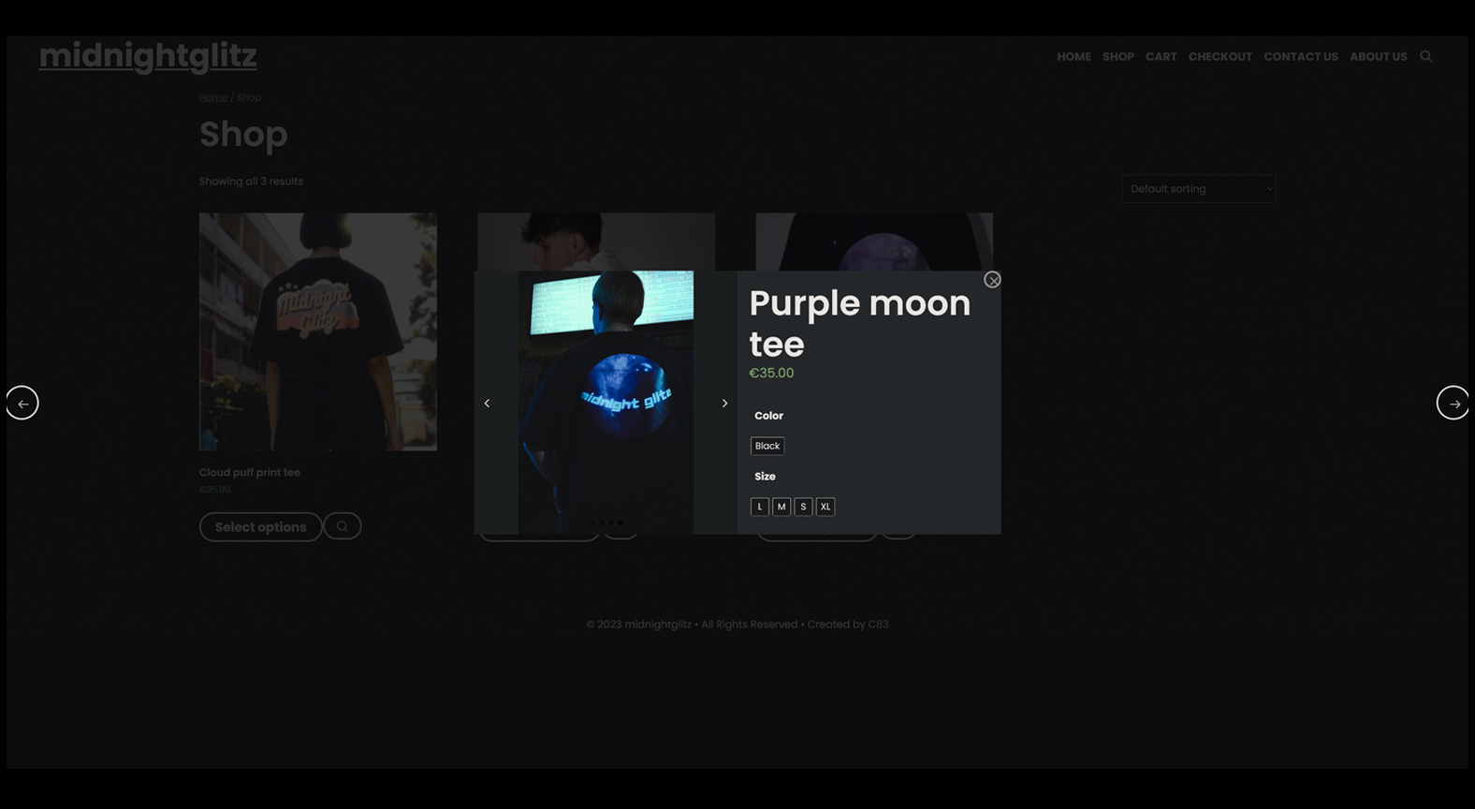Click Select options for Cloud puff tee
Screen dimensions: 1475x809
[x=260, y=527]
